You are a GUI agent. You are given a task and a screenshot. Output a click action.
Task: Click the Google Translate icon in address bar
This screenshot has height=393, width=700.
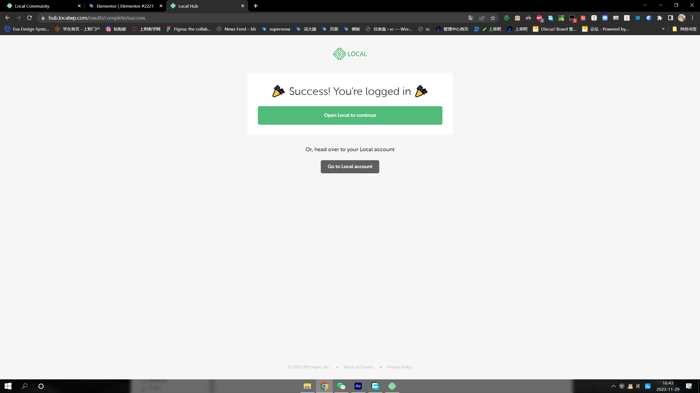[471, 18]
